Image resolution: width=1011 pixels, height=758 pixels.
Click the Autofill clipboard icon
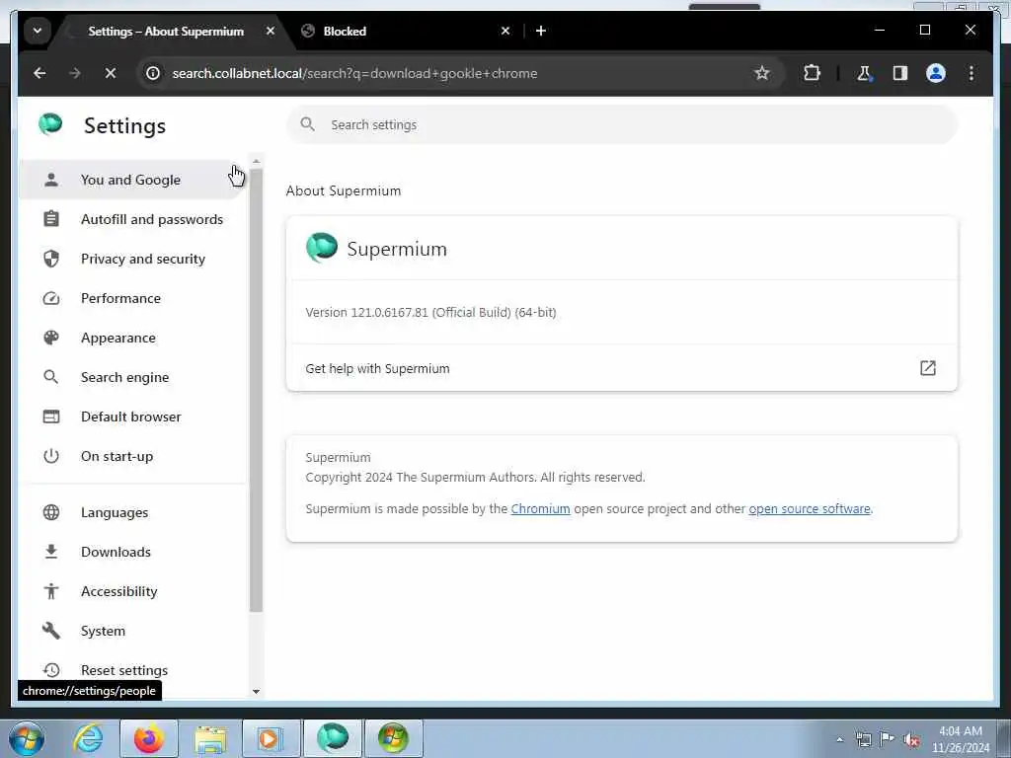tap(51, 219)
